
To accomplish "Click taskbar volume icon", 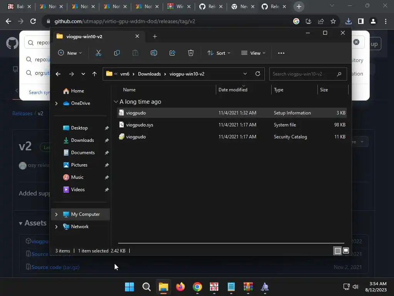I will 355,287.
